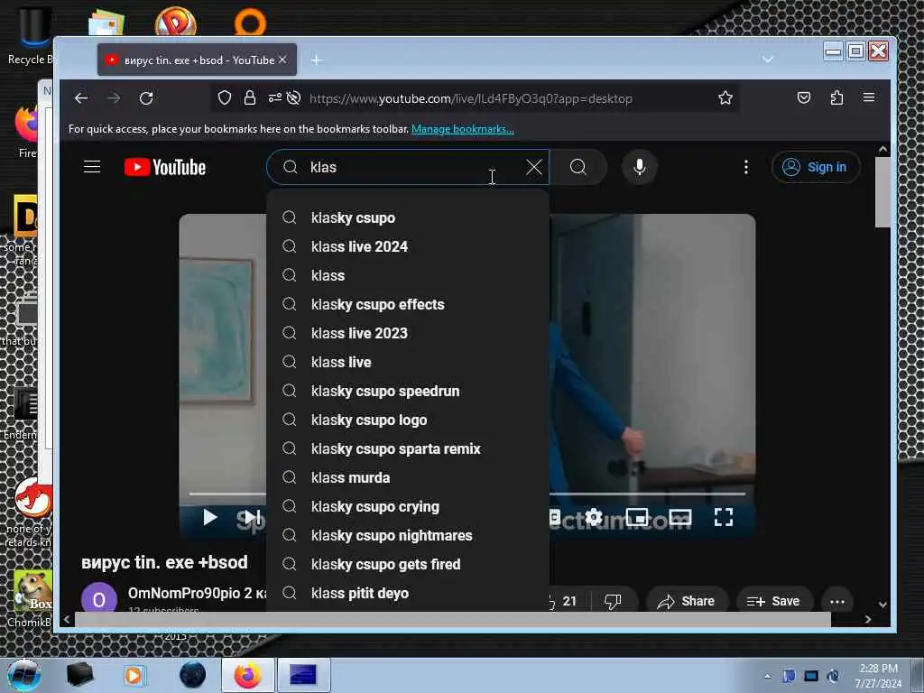
Task: Expand the list all tabs chevron
Action: tap(767, 59)
